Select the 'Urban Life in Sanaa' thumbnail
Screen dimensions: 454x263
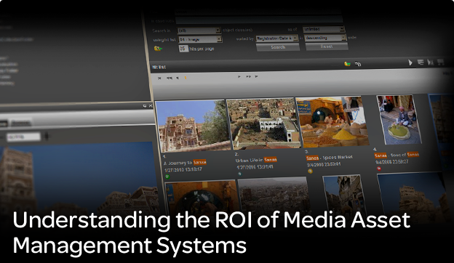[x=263, y=124]
